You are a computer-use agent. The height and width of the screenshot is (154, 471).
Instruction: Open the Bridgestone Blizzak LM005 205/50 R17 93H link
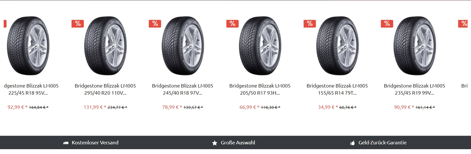coord(260,89)
